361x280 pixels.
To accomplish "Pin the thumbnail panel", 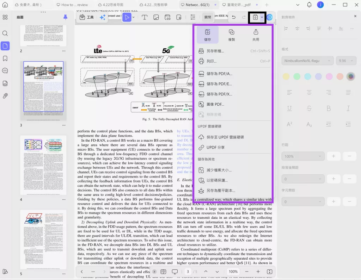I will coord(65,17).
